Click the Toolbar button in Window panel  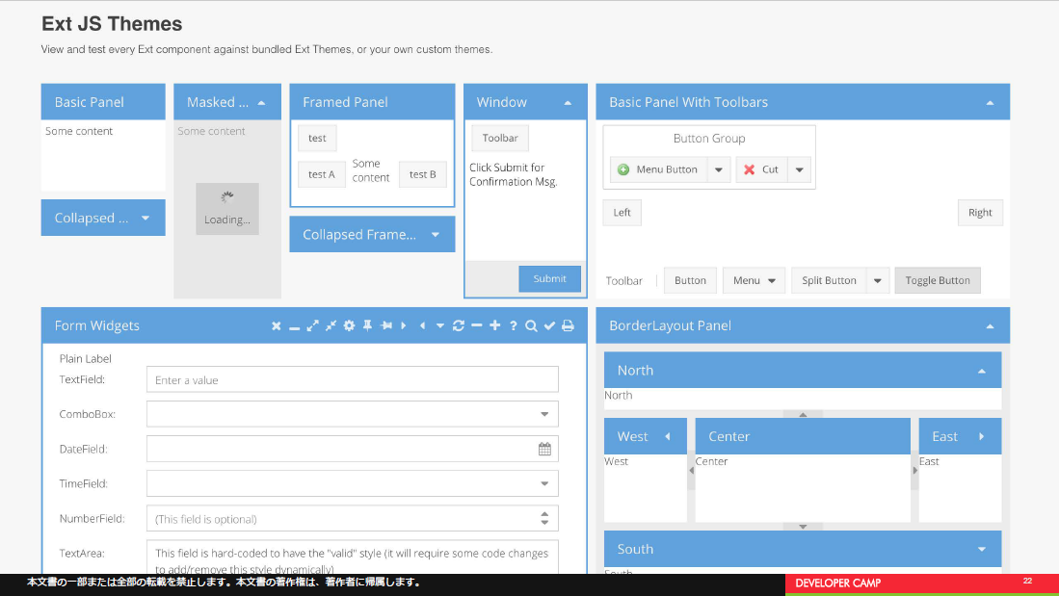point(500,138)
